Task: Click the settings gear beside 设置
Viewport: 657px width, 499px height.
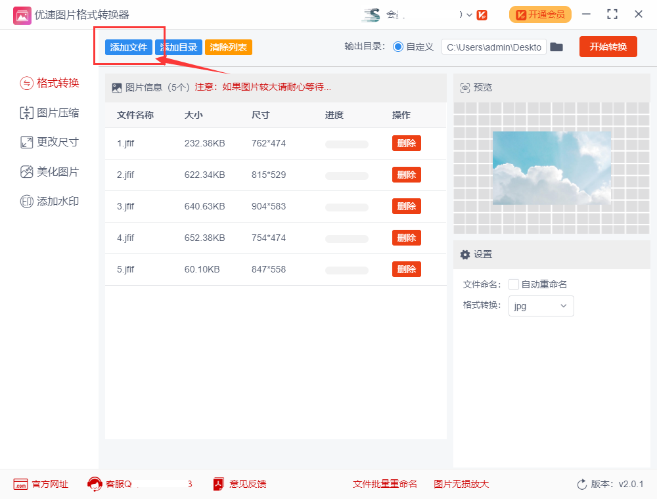Action: coord(464,254)
